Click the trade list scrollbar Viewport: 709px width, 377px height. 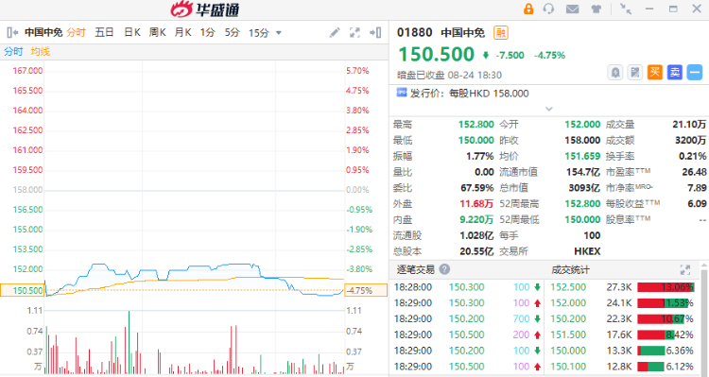click(x=704, y=317)
